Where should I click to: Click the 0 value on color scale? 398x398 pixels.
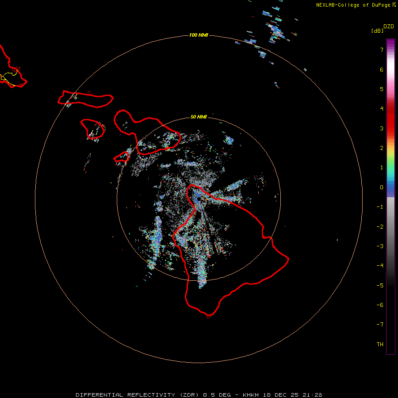point(382,188)
